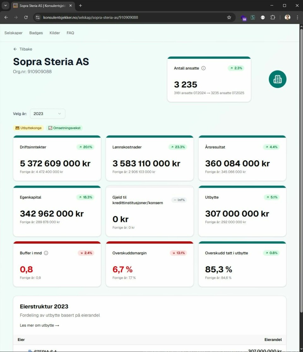
Task: Open the Selskaper navigation item
Action: pyautogui.click(x=14, y=33)
